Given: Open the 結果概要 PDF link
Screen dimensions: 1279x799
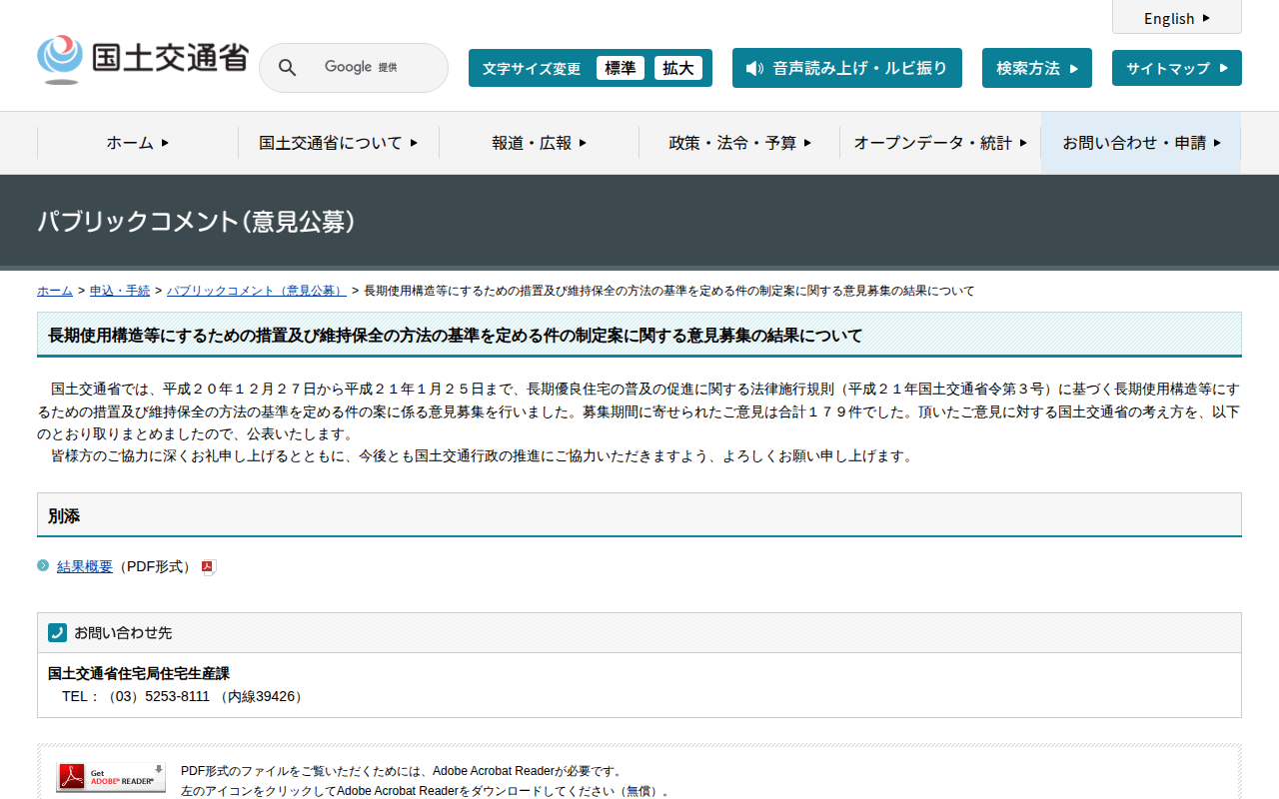Looking at the screenshot, I should coord(85,565).
